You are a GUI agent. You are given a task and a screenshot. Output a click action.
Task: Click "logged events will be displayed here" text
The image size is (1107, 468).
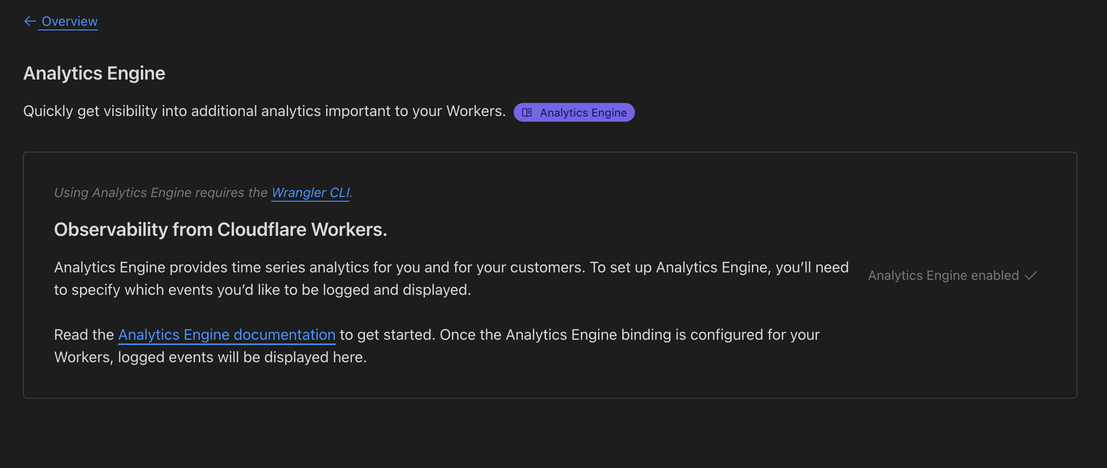pyautogui.click(x=242, y=357)
